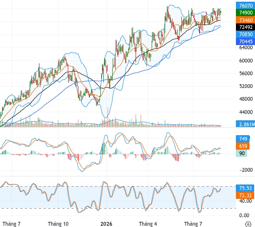Image resolution: width=255 pixels, height=227 pixels.
Task: Click the -2000 MACD scale label
Action: [x=246, y=170]
